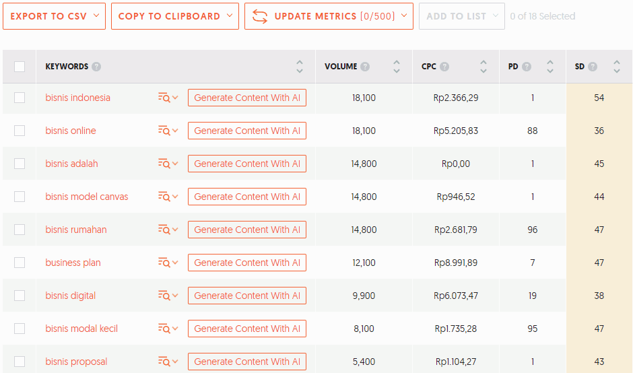The image size is (633, 373).
Task: Open search options icon for bisnis indonesia
Action: 168,98
